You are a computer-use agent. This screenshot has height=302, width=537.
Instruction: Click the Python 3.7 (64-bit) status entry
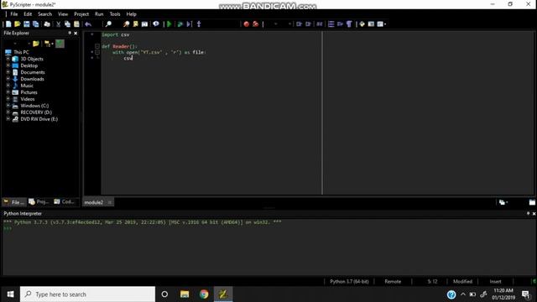(x=349, y=282)
